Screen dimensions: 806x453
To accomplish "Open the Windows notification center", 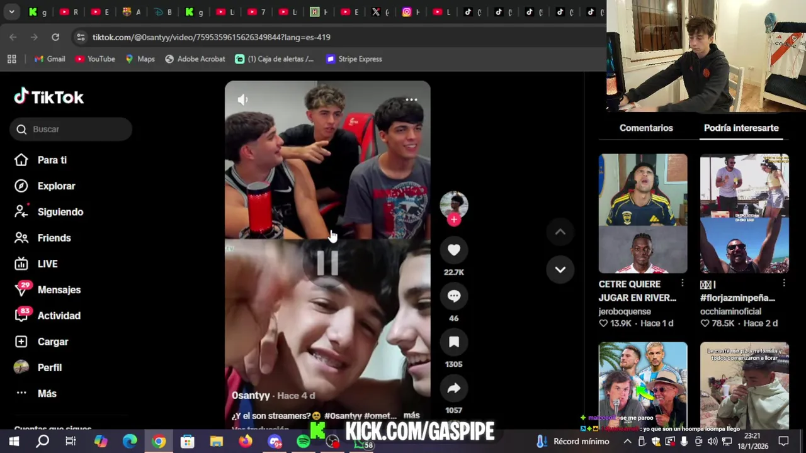I will (x=784, y=442).
